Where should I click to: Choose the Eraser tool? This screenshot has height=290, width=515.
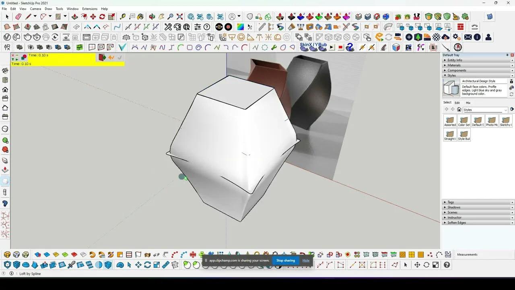[x=18, y=17]
